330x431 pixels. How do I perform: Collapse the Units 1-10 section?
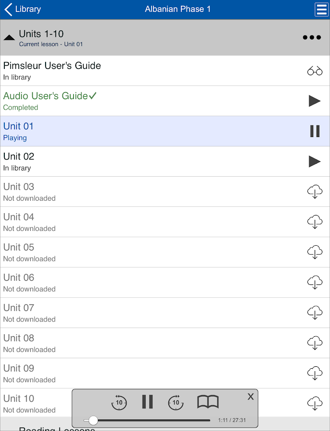9,37
